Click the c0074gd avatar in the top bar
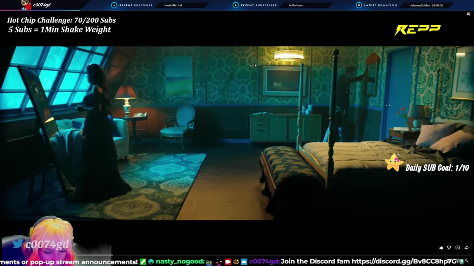This screenshot has width=474, height=266. click(x=26, y=5)
